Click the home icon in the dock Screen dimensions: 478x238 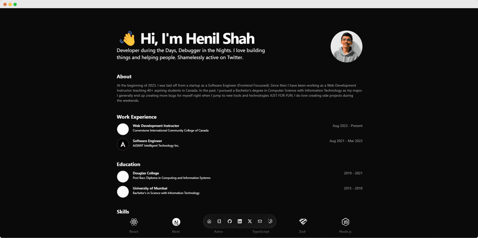pos(209,221)
